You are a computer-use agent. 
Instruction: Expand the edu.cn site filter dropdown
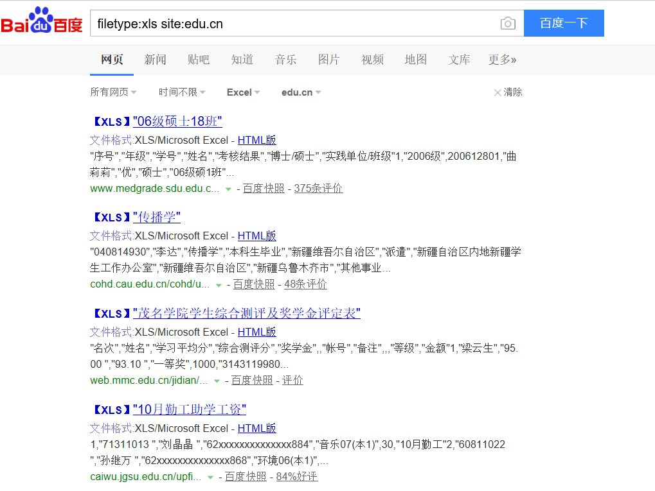(x=301, y=92)
